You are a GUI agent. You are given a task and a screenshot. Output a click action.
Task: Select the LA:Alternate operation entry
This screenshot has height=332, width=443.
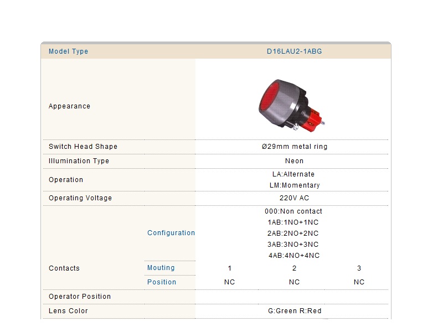click(293, 174)
